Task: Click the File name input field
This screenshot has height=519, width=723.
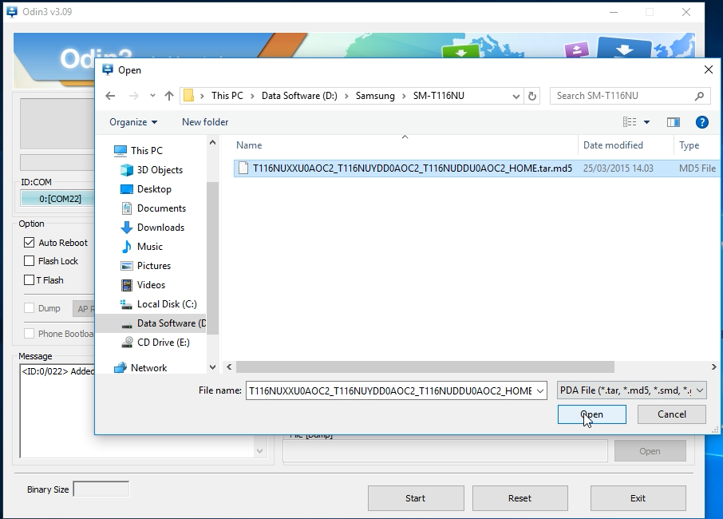Action: (389, 390)
